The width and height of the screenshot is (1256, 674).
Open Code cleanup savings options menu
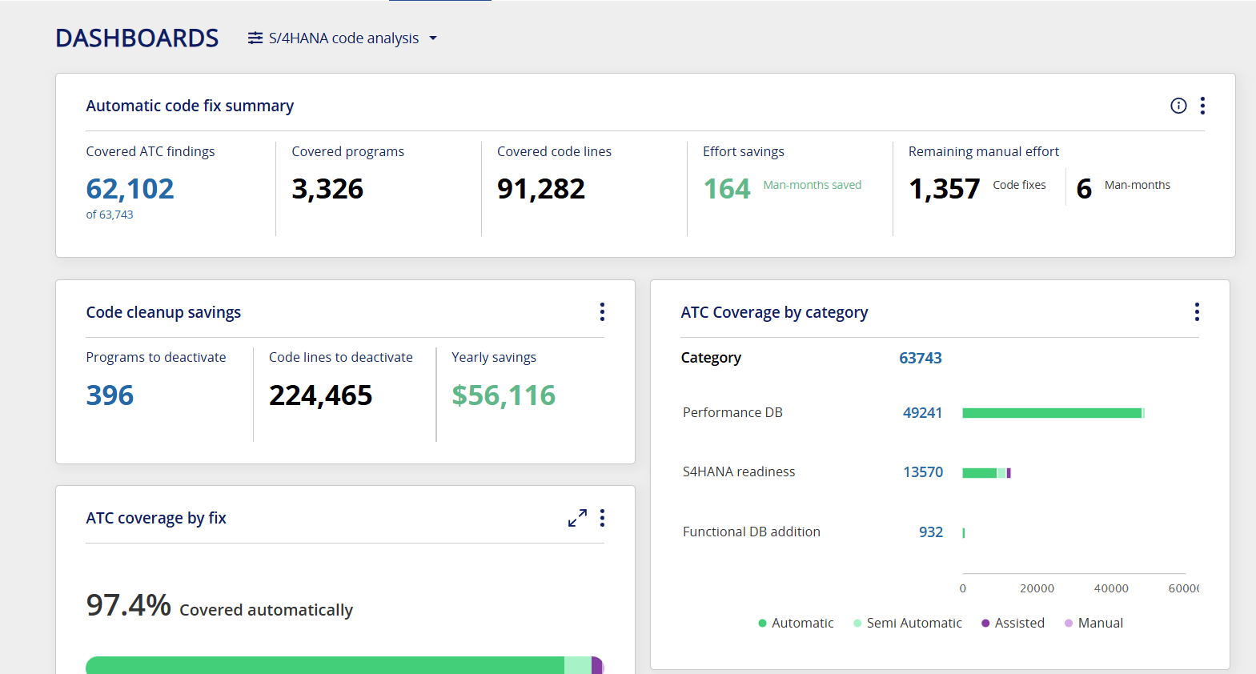click(602, 312)
